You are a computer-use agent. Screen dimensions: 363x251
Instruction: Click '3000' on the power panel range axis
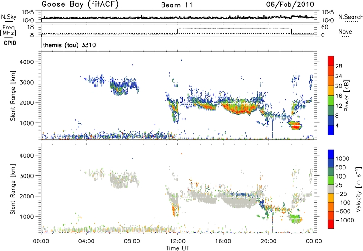click(26, 82)
